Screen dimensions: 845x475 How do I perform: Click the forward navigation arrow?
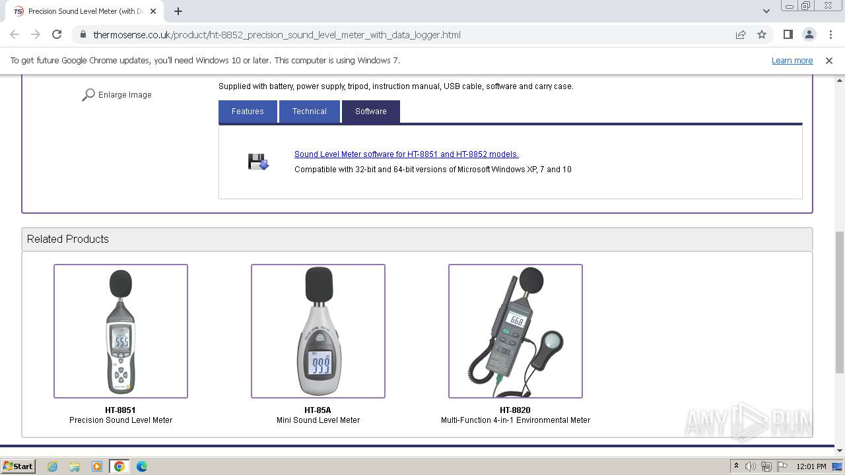pyautogui.click(x=36, y=34)
